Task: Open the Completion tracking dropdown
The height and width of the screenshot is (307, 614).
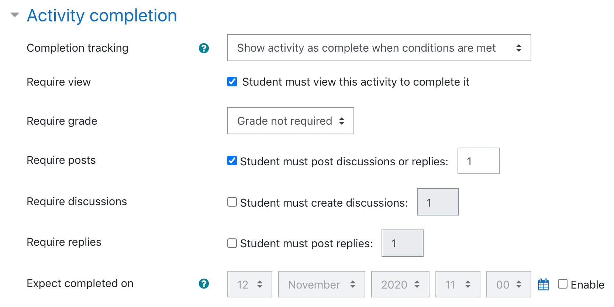Action: (379, 48)
